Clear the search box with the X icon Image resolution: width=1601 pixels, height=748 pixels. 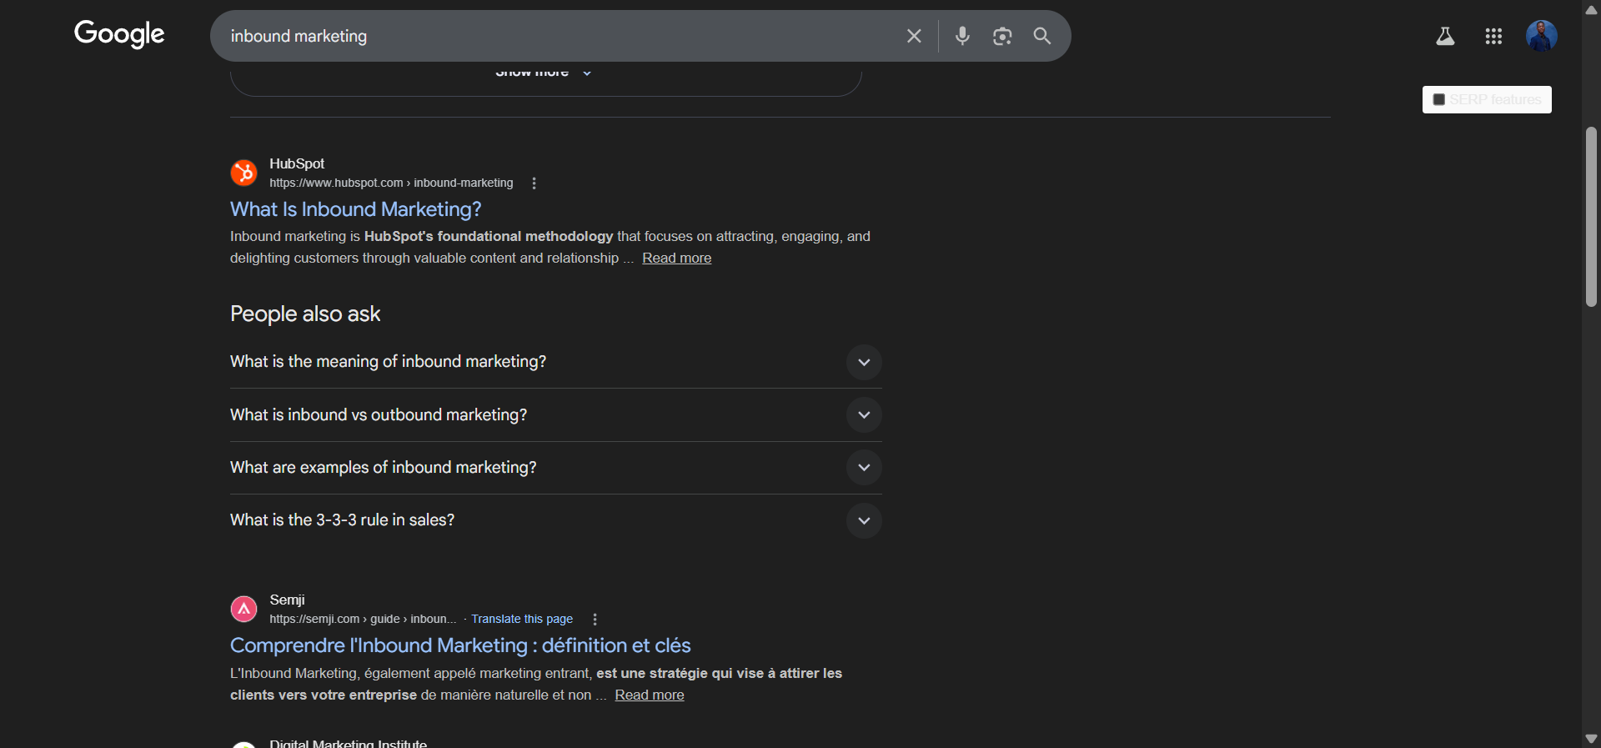pyautogui.click(x=914, y=36)
